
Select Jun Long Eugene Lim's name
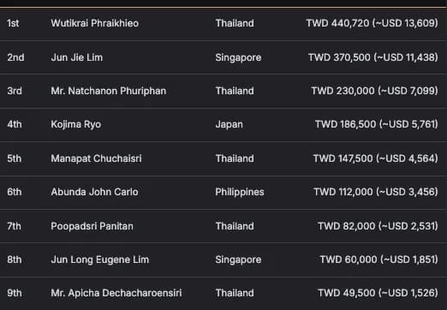(x=100, y=259)
